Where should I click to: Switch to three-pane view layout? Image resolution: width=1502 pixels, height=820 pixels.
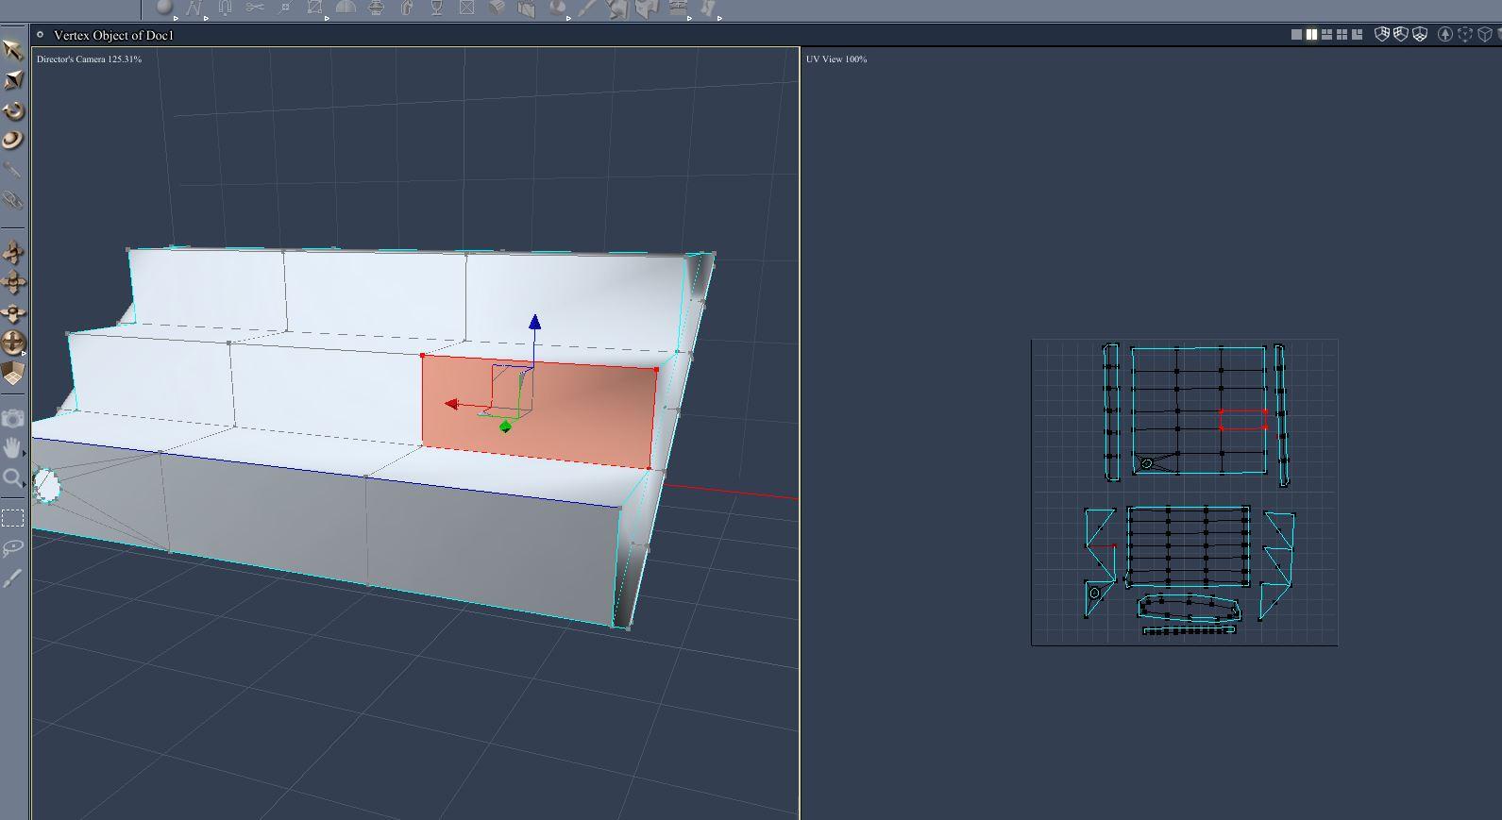(x=1326, y=34)
